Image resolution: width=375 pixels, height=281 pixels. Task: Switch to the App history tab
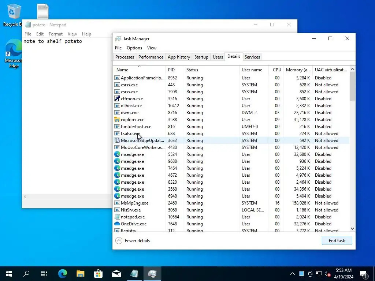pyautogui.click(x=179, y=57)
